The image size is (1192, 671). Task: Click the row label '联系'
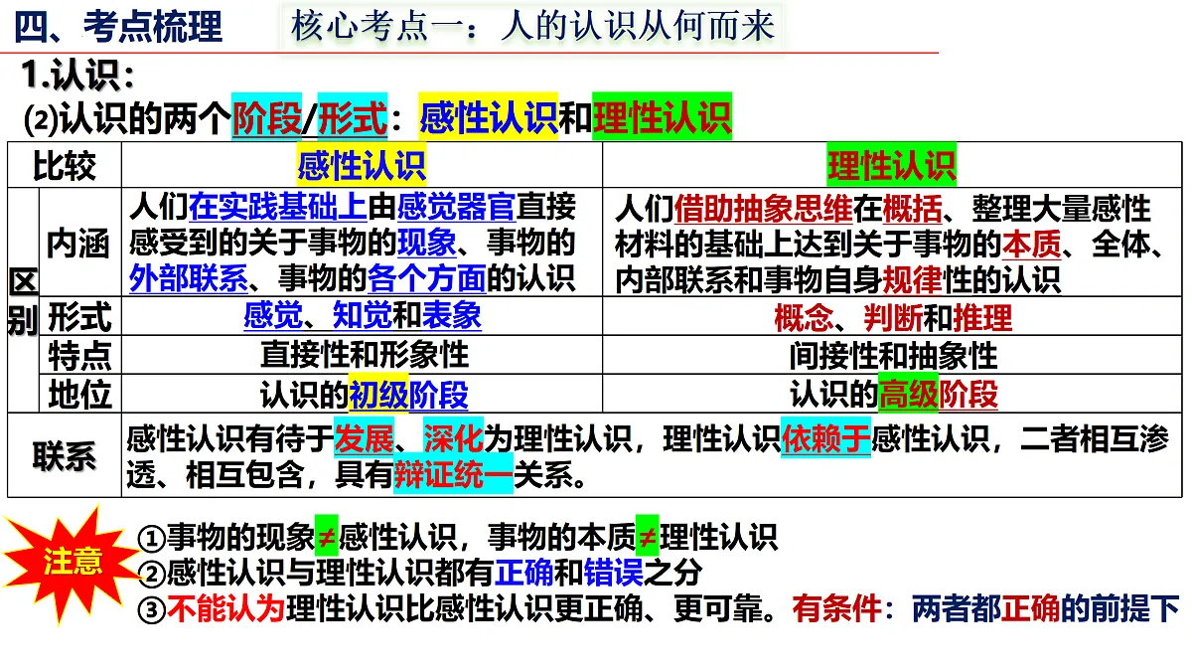coord(65,456)
